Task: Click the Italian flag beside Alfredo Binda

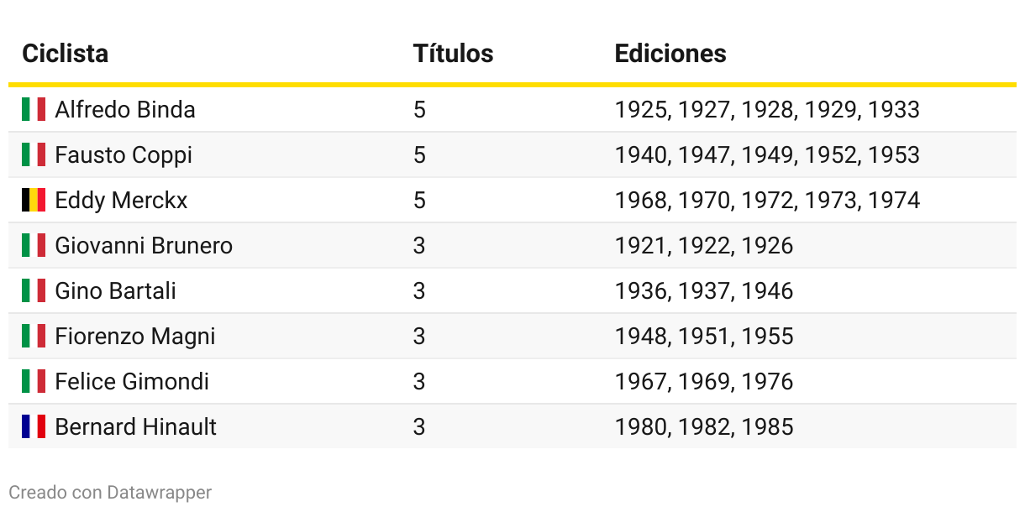Action: (x=34, y=109)
